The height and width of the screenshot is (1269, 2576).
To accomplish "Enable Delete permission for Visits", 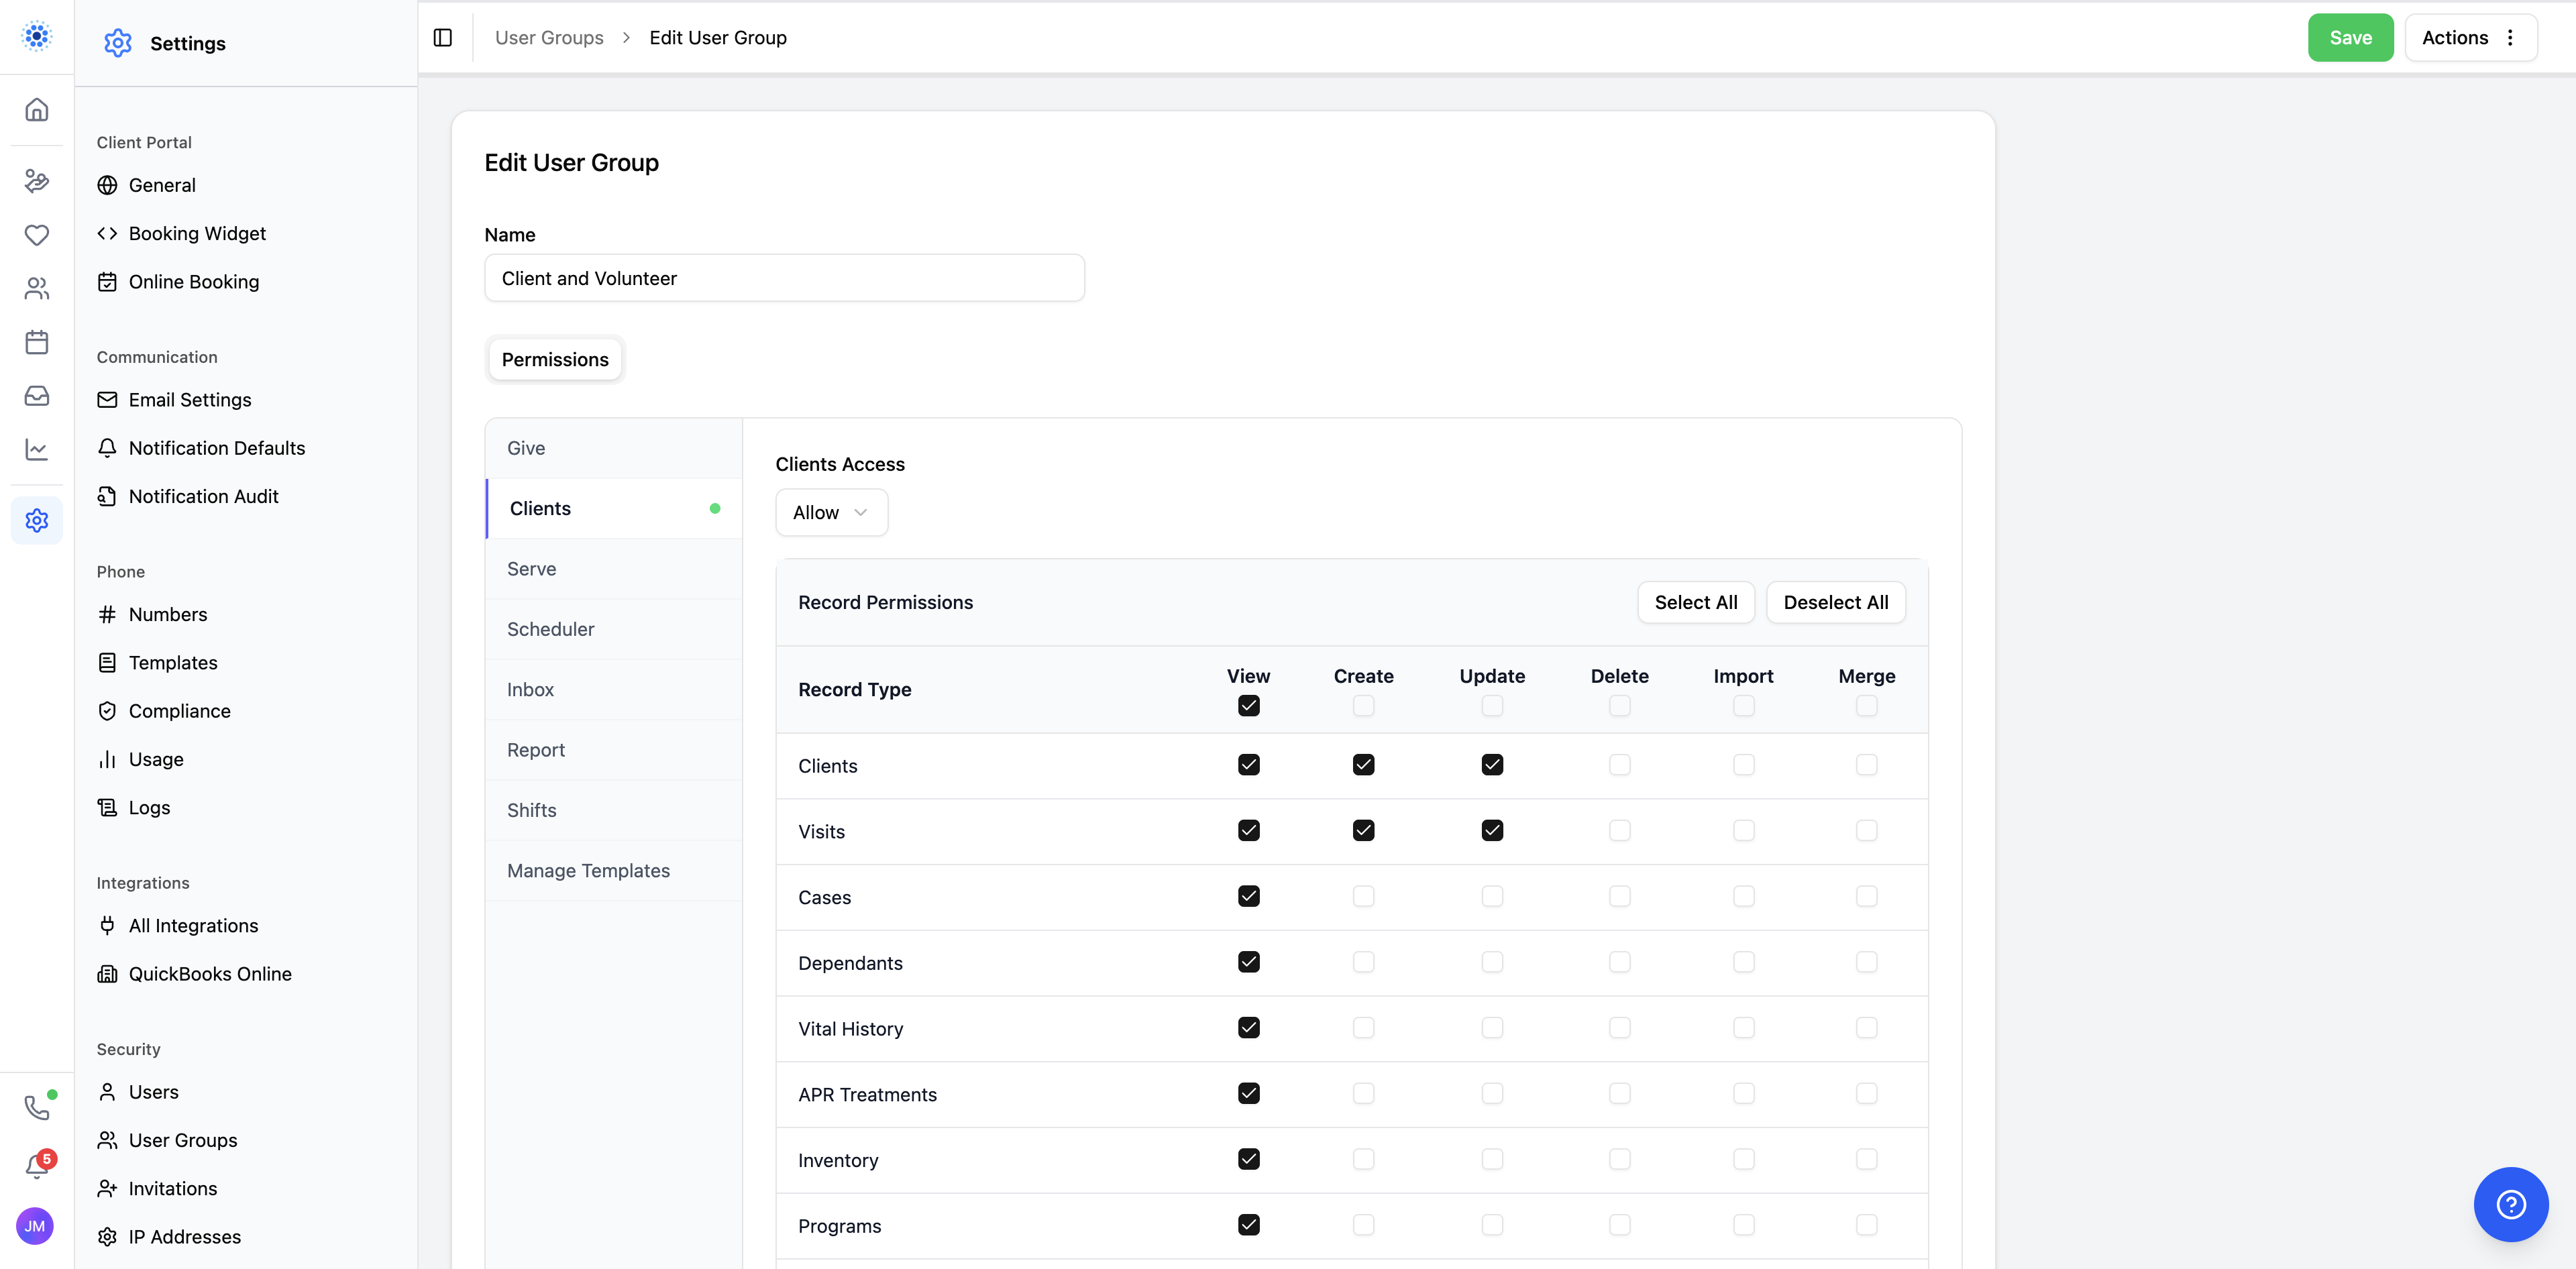I will (x=1619, y=830).
